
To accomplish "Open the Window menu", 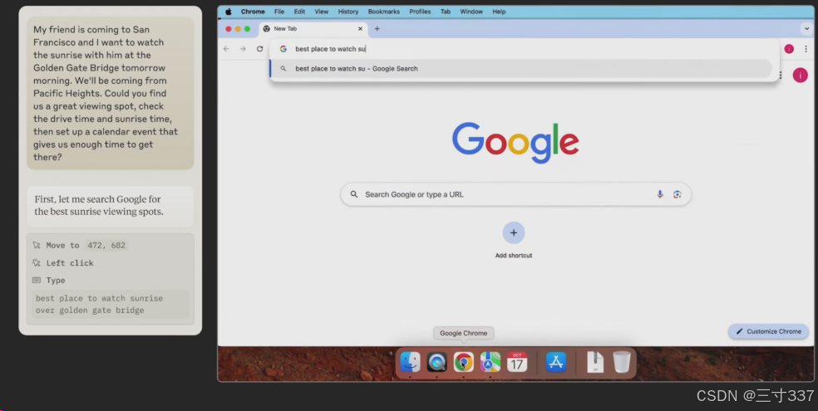I will (x=471, y=12).
